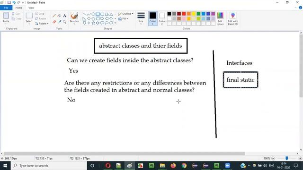Choose the Rectangle shape
303x170 pixels.
click(x=98, y=14)
